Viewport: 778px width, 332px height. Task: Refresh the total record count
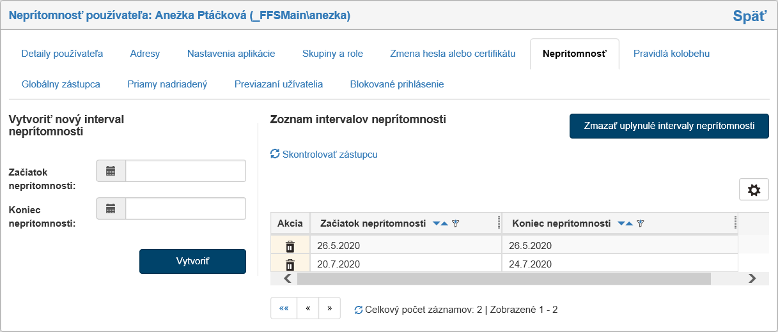coord(359,310)
